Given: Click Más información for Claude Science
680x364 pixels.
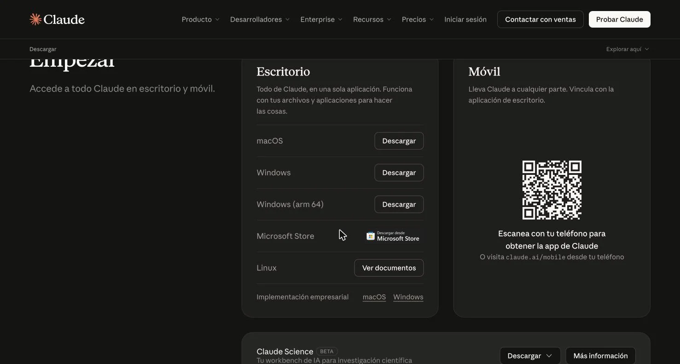Looking at the screenshot, I should tap(601, 356).
